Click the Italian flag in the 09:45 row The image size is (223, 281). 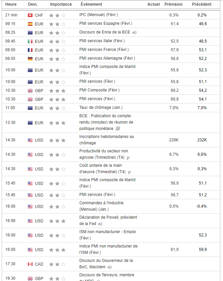click(x=30, y=42)
